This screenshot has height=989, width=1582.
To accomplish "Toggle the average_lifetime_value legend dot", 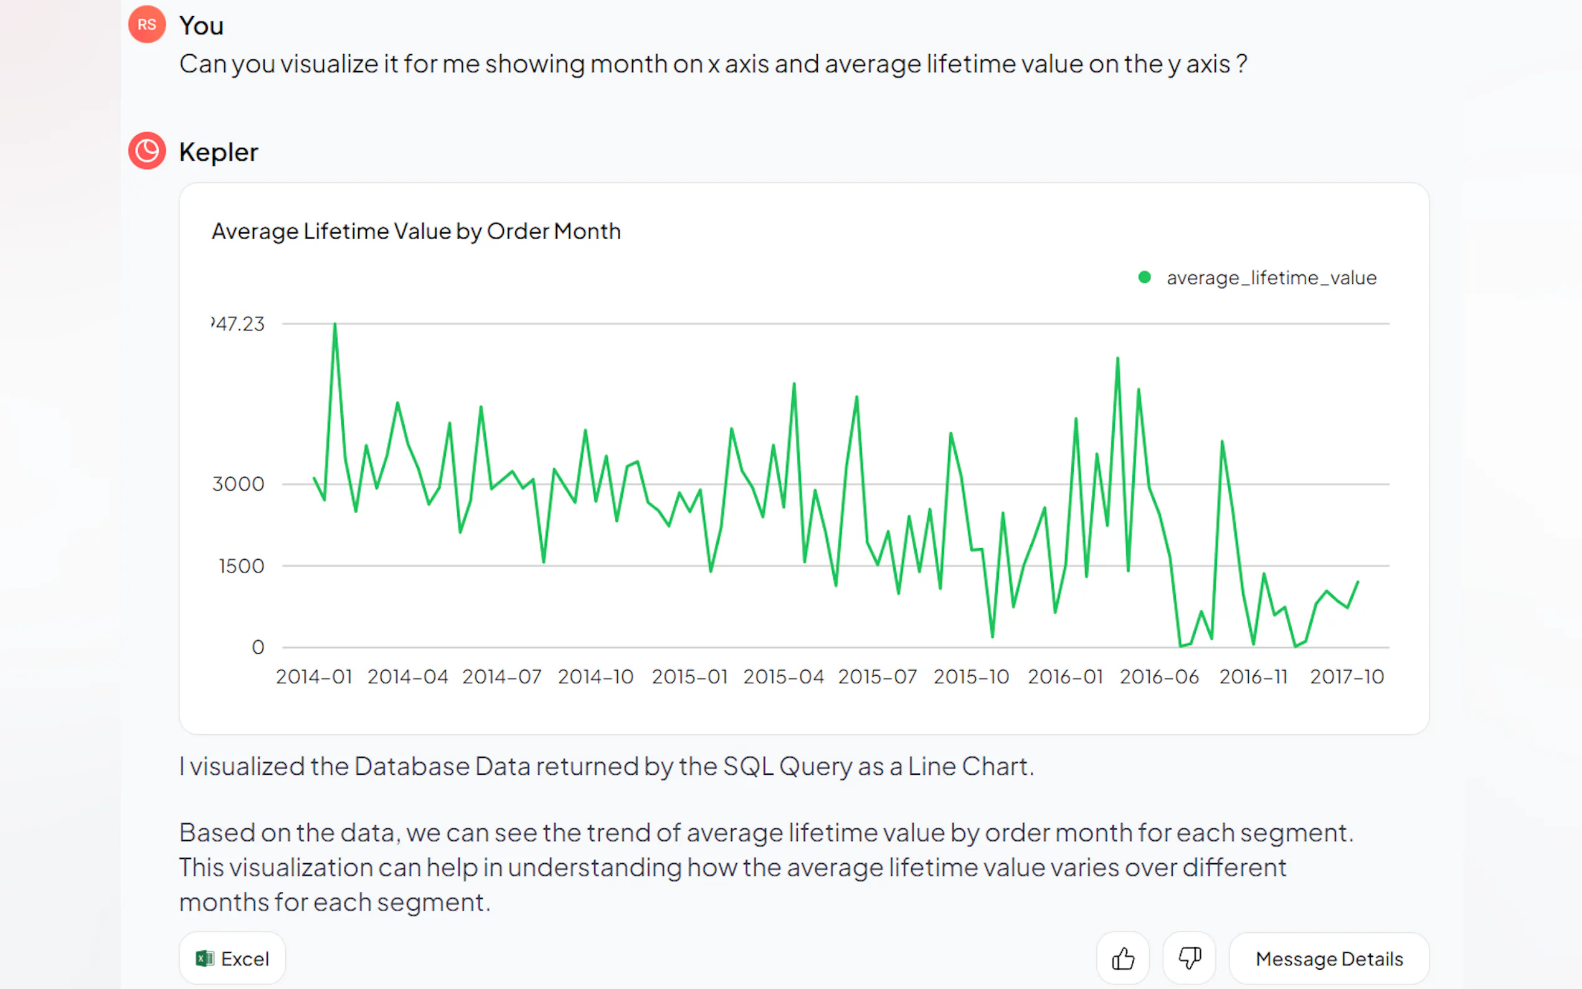I will (1145, 277).
